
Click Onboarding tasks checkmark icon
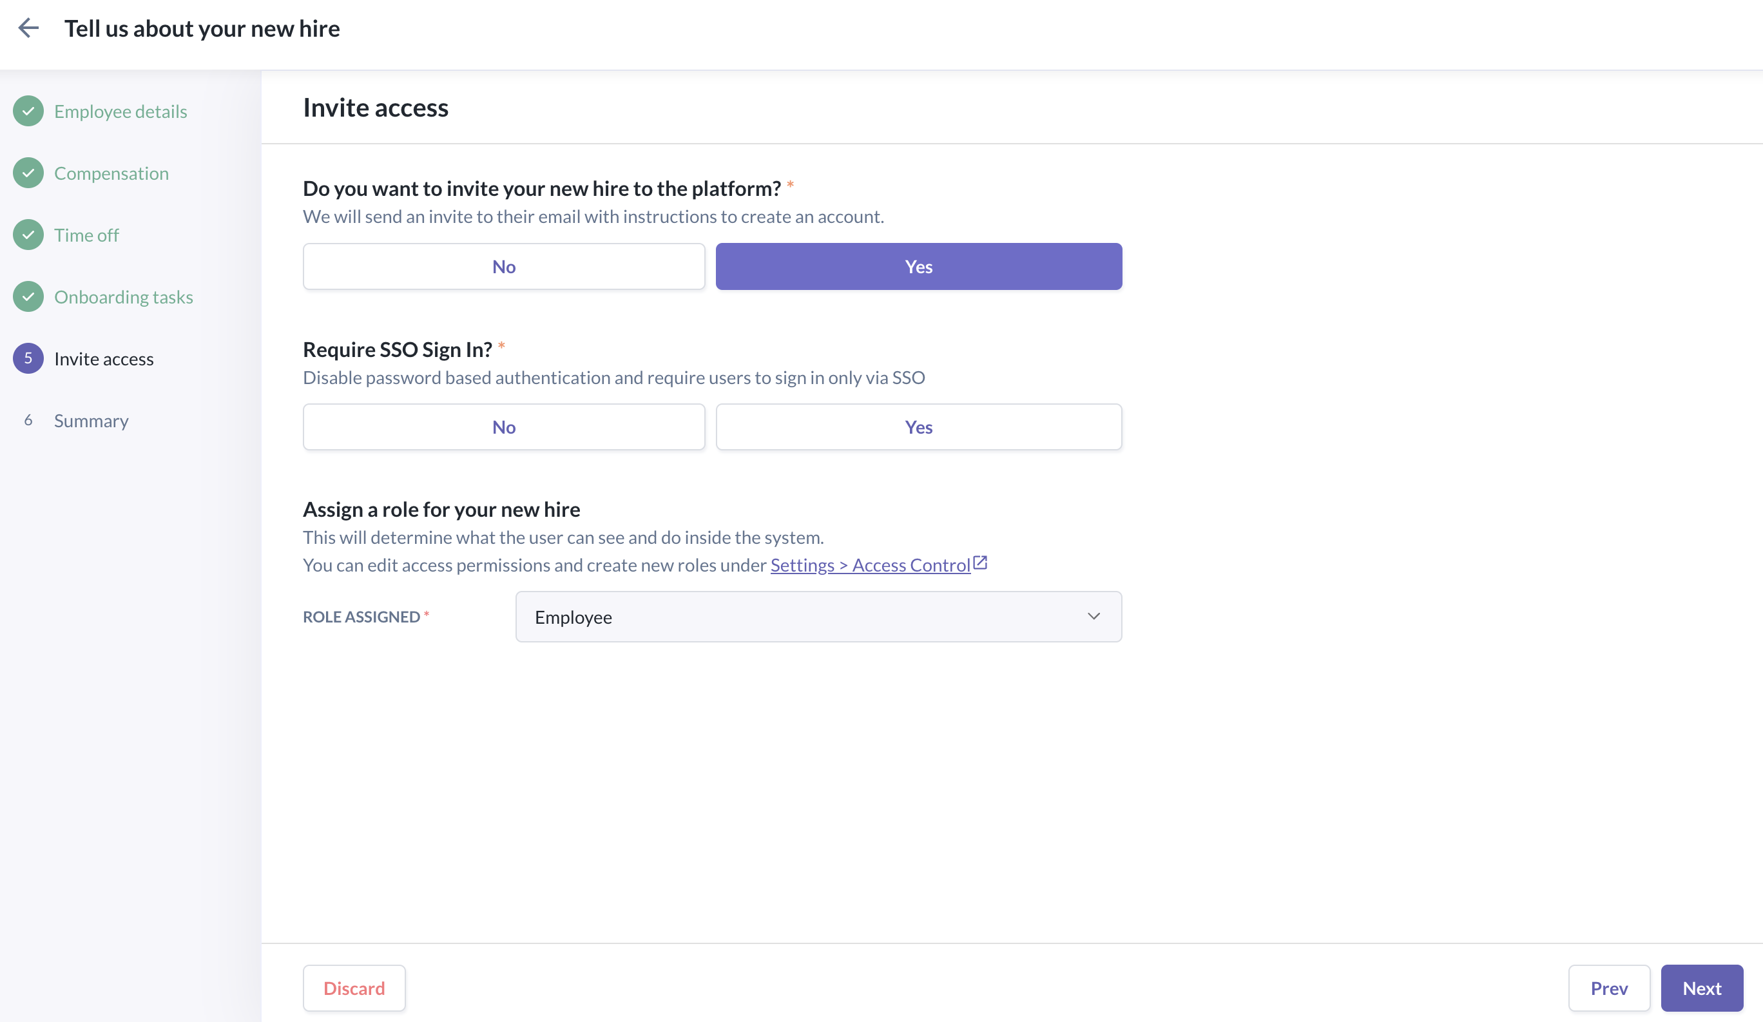28,296
